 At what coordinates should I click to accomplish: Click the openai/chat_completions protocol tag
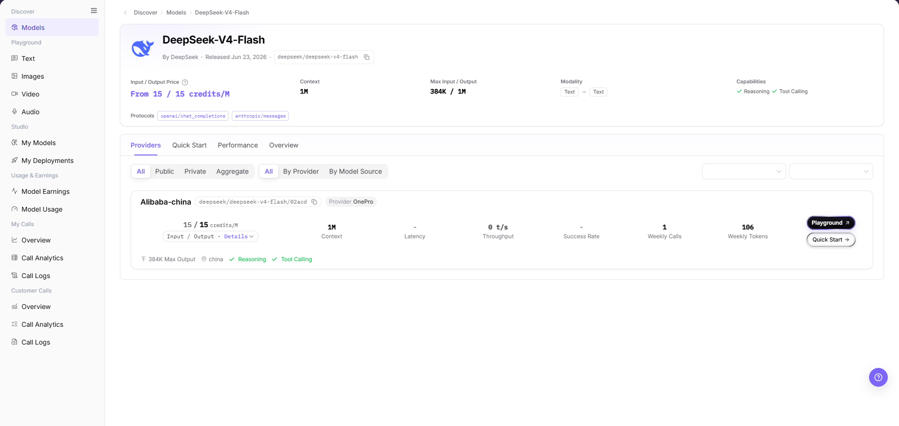(x=193, y=116)
